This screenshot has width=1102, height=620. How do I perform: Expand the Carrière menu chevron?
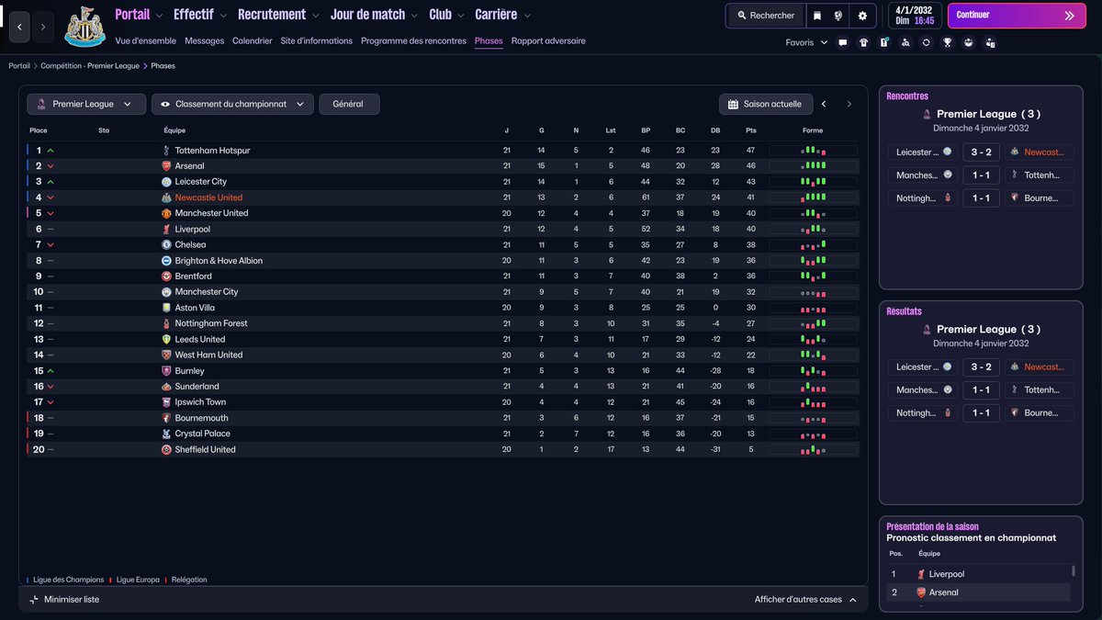click(526, 16)
